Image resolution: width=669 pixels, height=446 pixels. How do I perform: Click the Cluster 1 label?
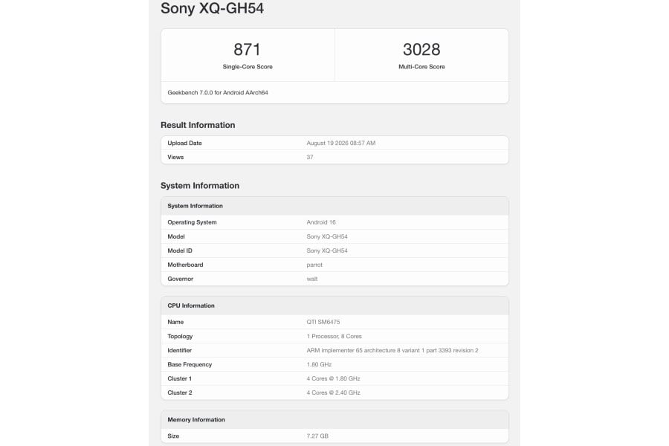(179, 378)
